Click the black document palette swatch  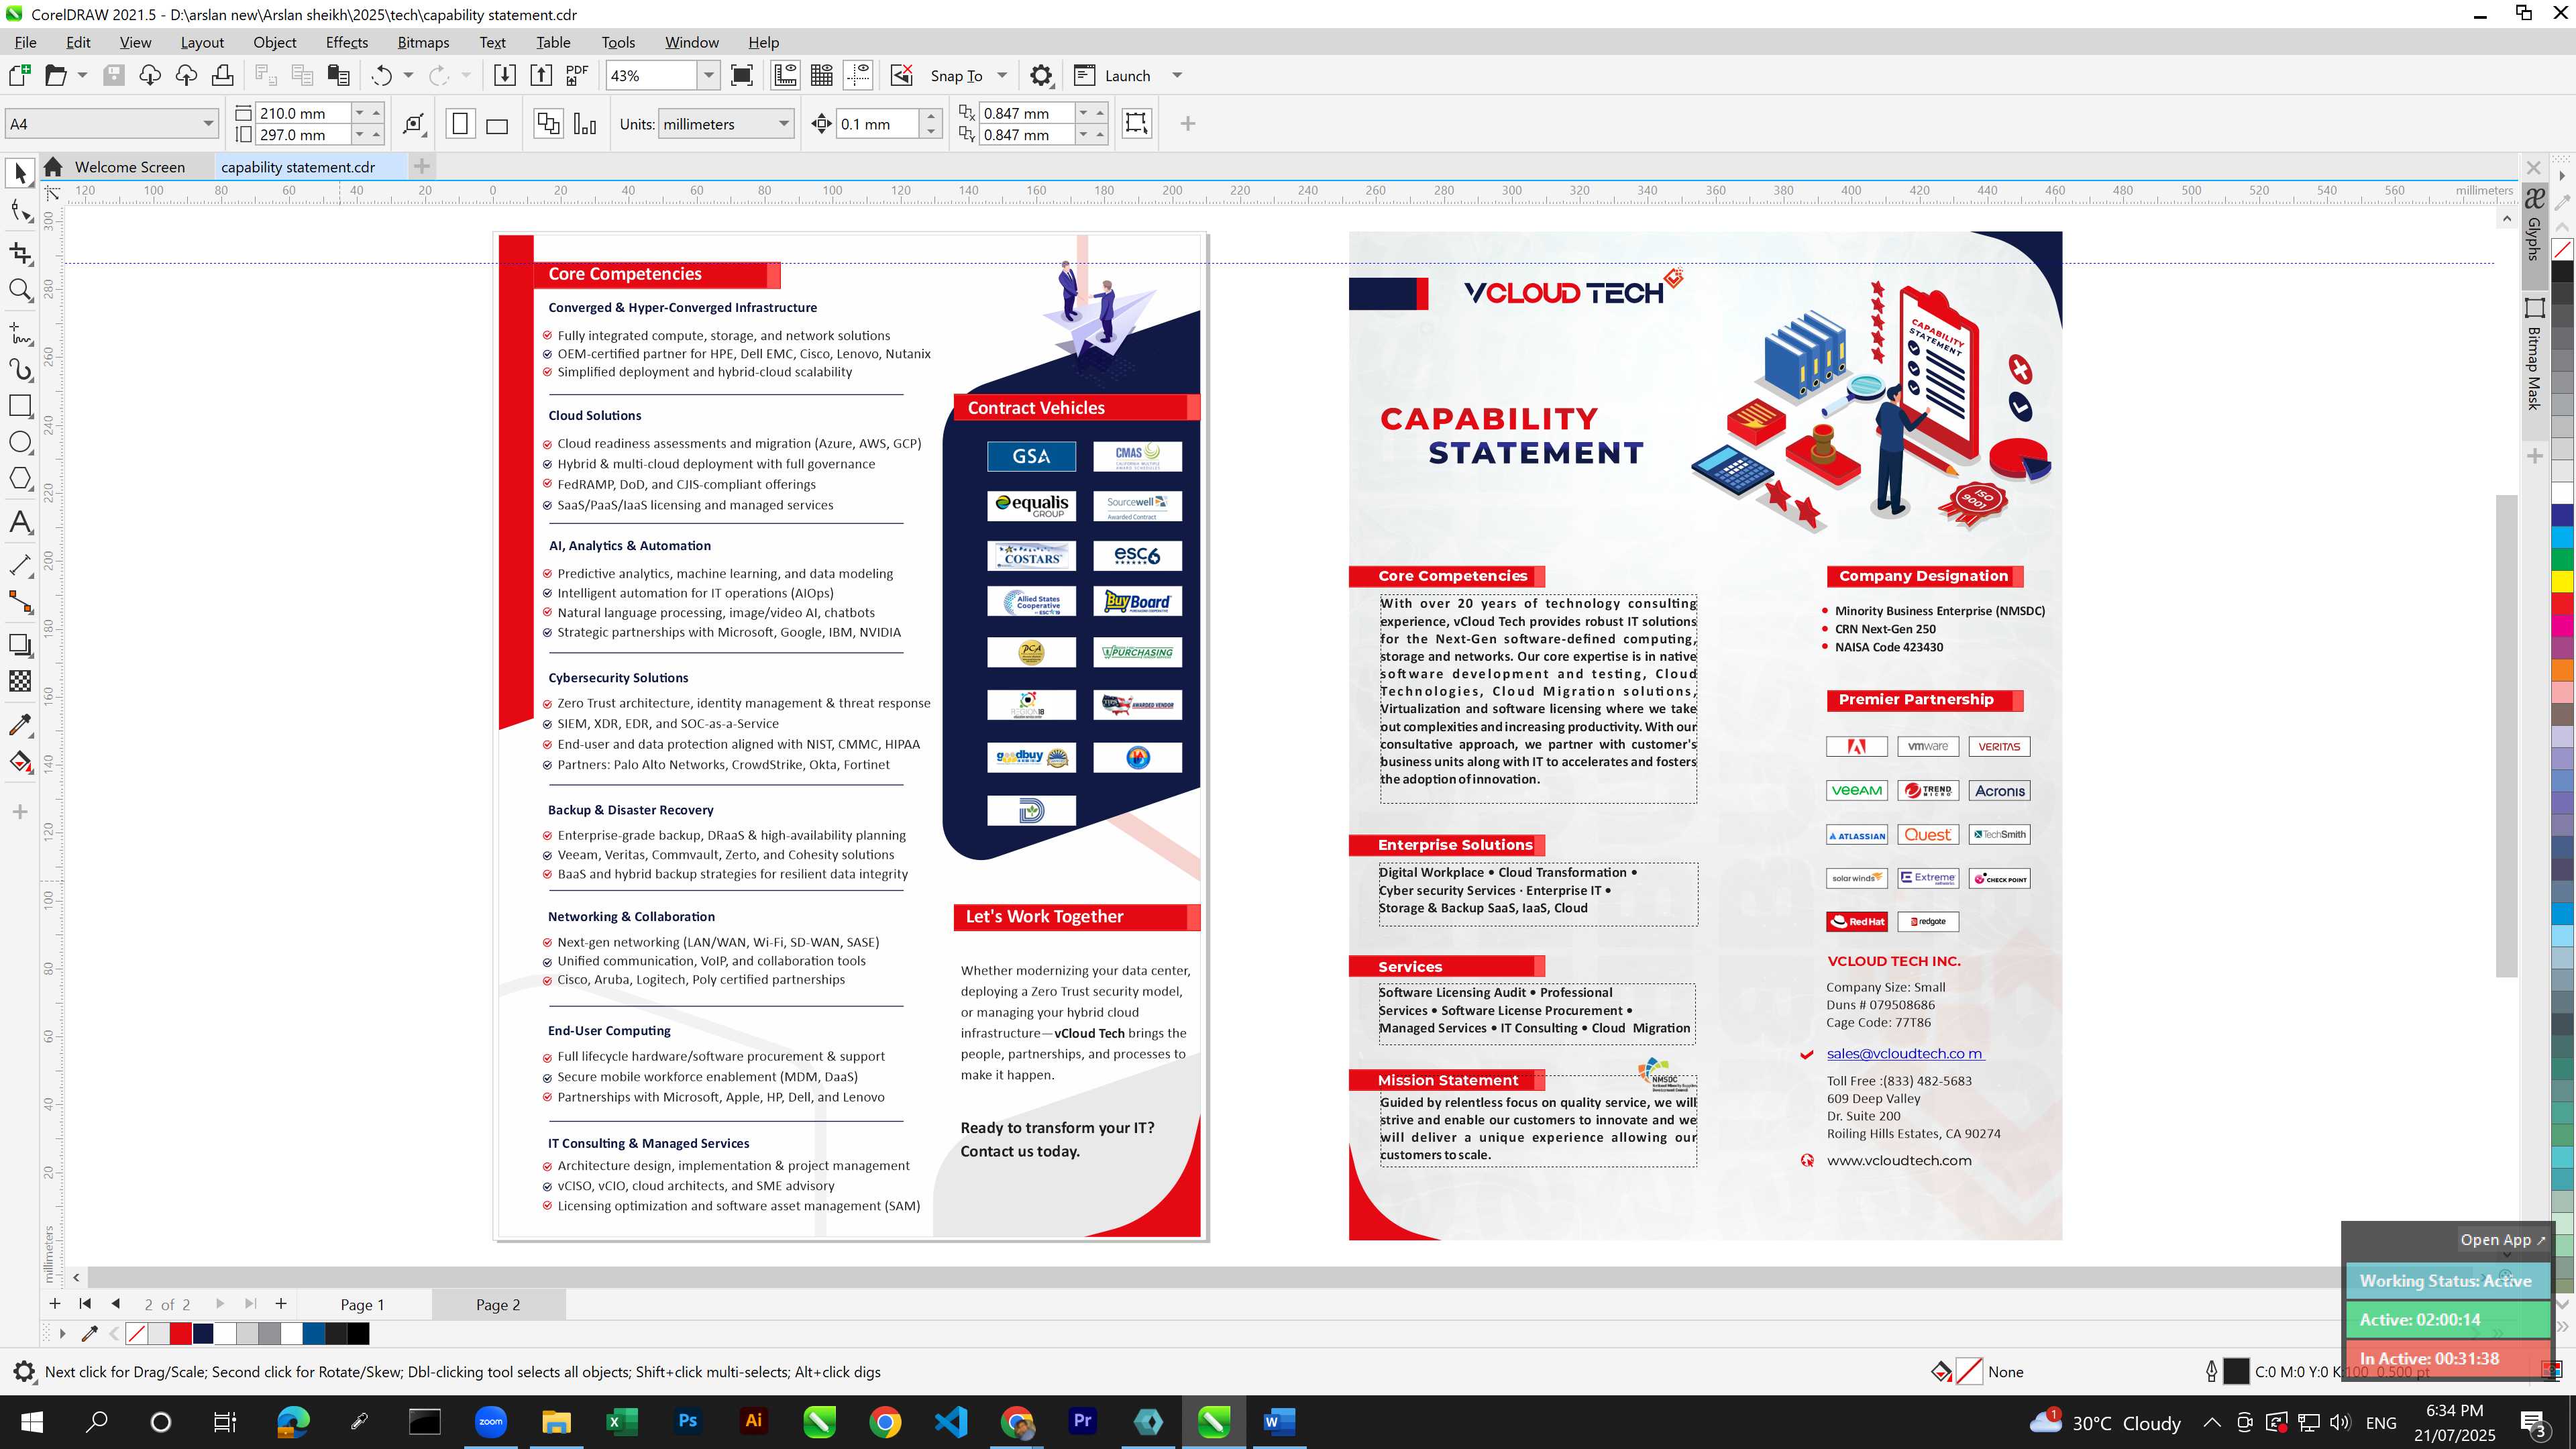358,1334
